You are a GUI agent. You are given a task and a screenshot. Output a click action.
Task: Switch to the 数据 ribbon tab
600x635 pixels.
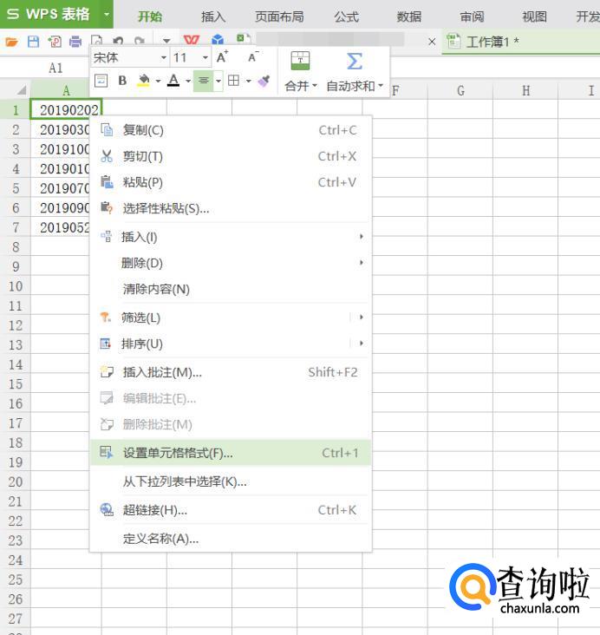pyautogui.click(x=409, y=16)
